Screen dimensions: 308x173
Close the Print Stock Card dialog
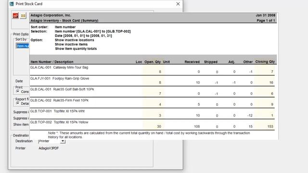pos(178,4)
